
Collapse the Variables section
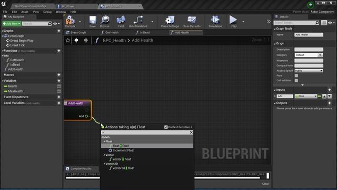[3, 81]
